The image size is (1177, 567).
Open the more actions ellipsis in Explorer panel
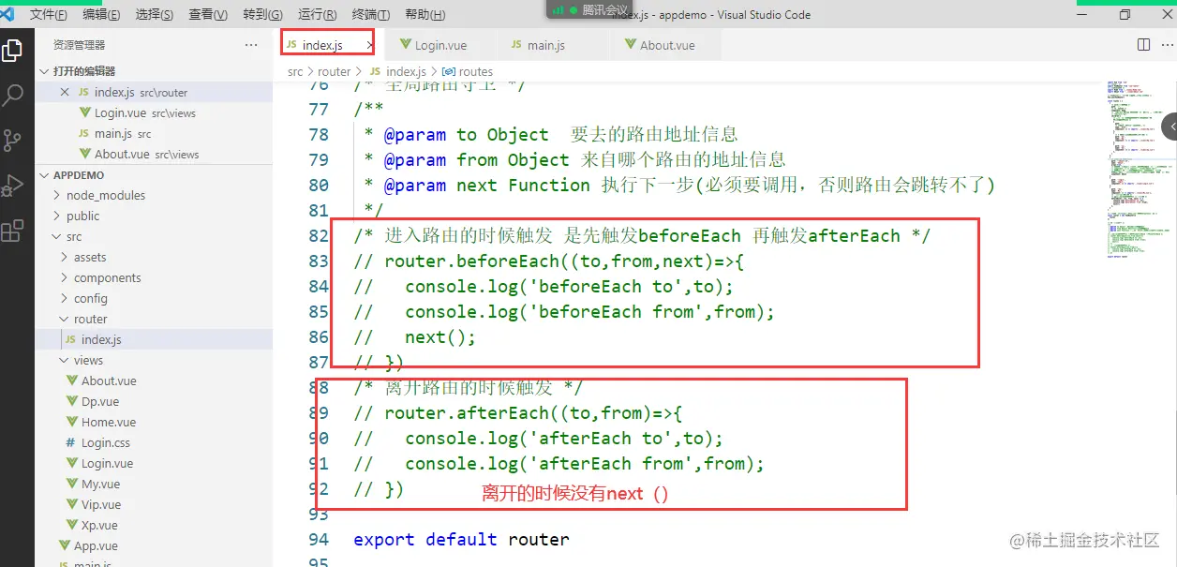pyautogui.click(x=250, y=44)
